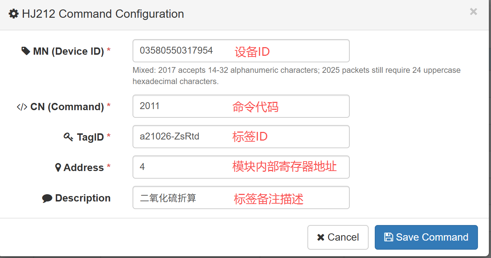Click the tag icon next to MN (Device ID)
Screen dimensions: 491x258
tap(26, 51)
